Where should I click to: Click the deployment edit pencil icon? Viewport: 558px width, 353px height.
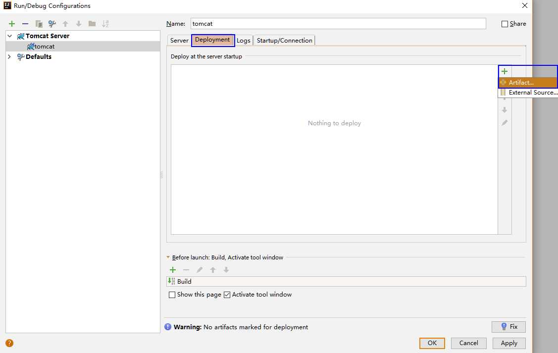point(504,123)
